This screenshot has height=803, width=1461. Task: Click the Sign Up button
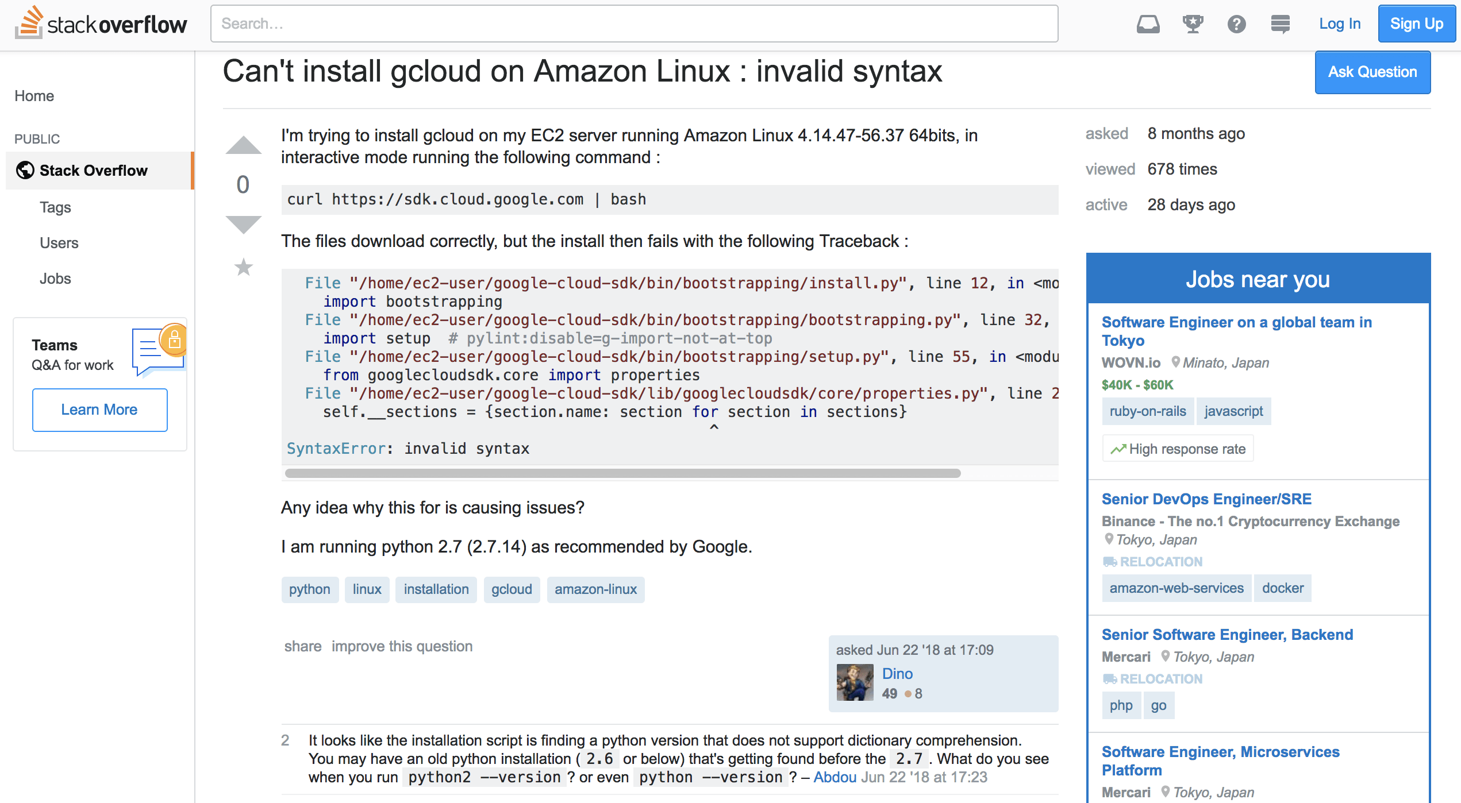(x=1416, y=24)
